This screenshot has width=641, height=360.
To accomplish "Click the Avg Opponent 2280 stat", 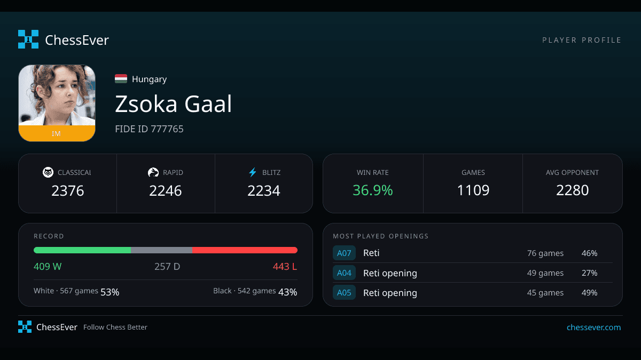I will pyautogui.click(x=573, y=183).
